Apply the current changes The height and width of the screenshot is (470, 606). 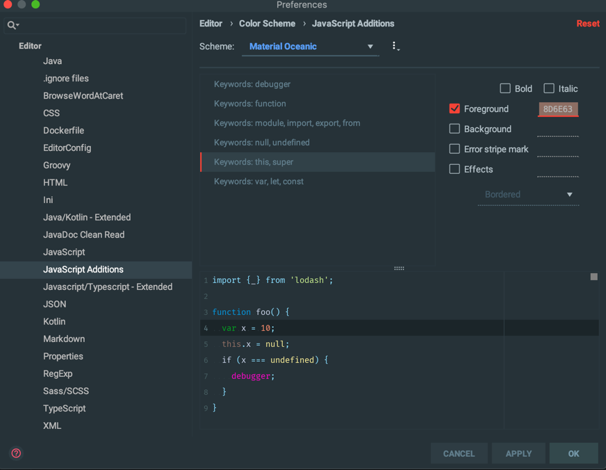coord(518,453)
